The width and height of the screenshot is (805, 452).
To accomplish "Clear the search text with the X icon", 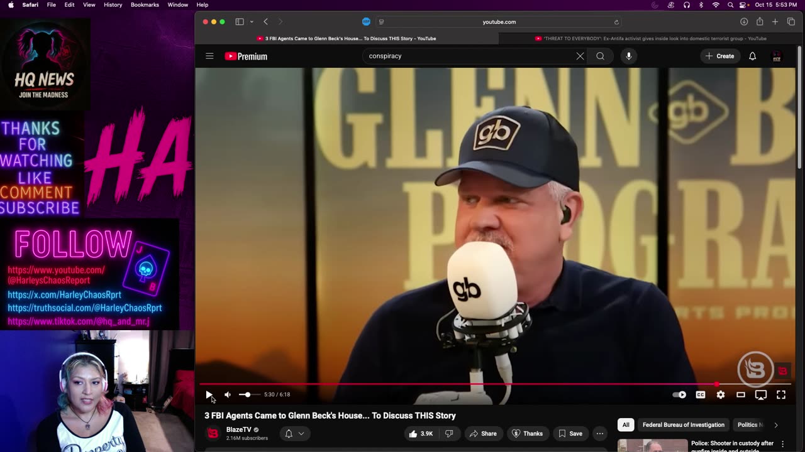I will click(x=580, y=56).
